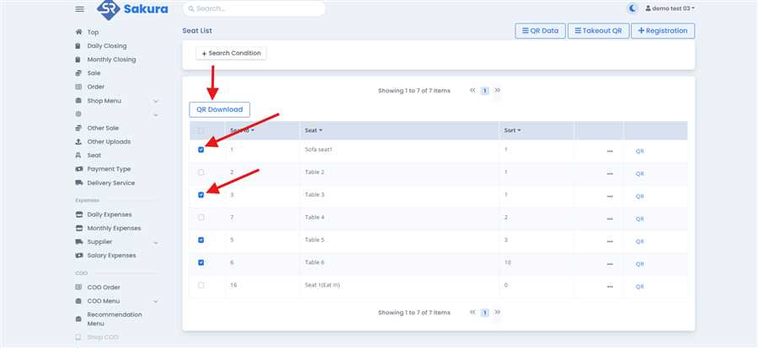Image resolution: width=758 pixels, height=348 pixels.
Task: Expand the Shop Menu submenu
Action: pos(156,101)
